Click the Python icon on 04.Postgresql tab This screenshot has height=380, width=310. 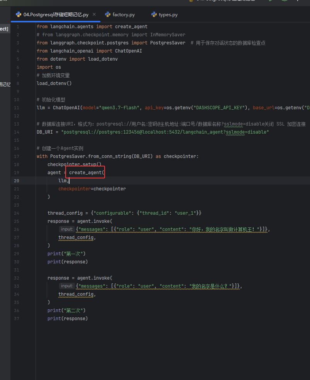pyautogui.click(x=19, y=15)
